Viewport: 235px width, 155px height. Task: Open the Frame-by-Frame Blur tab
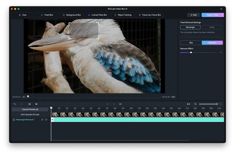(150, 15)
